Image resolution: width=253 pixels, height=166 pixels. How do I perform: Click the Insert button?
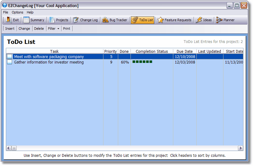click(10, 29)
